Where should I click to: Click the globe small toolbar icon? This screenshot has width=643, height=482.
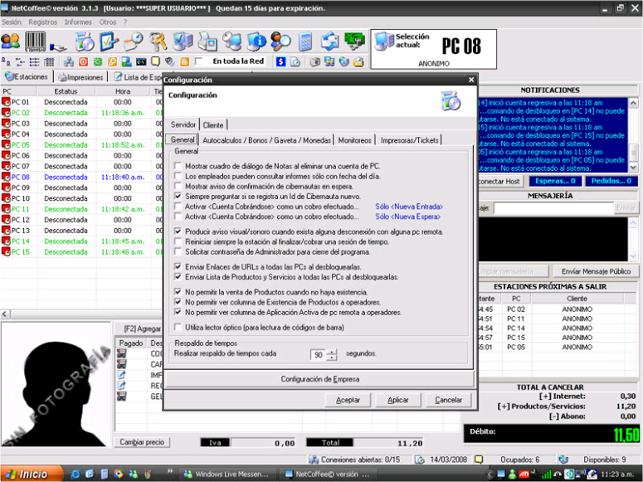point(344,62)
